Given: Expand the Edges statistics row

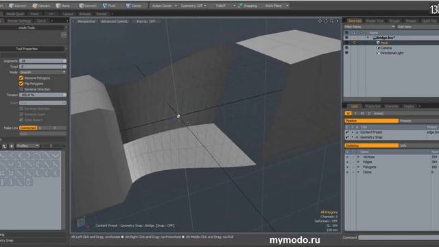Looking at the screenshot, I should [358, 162].
